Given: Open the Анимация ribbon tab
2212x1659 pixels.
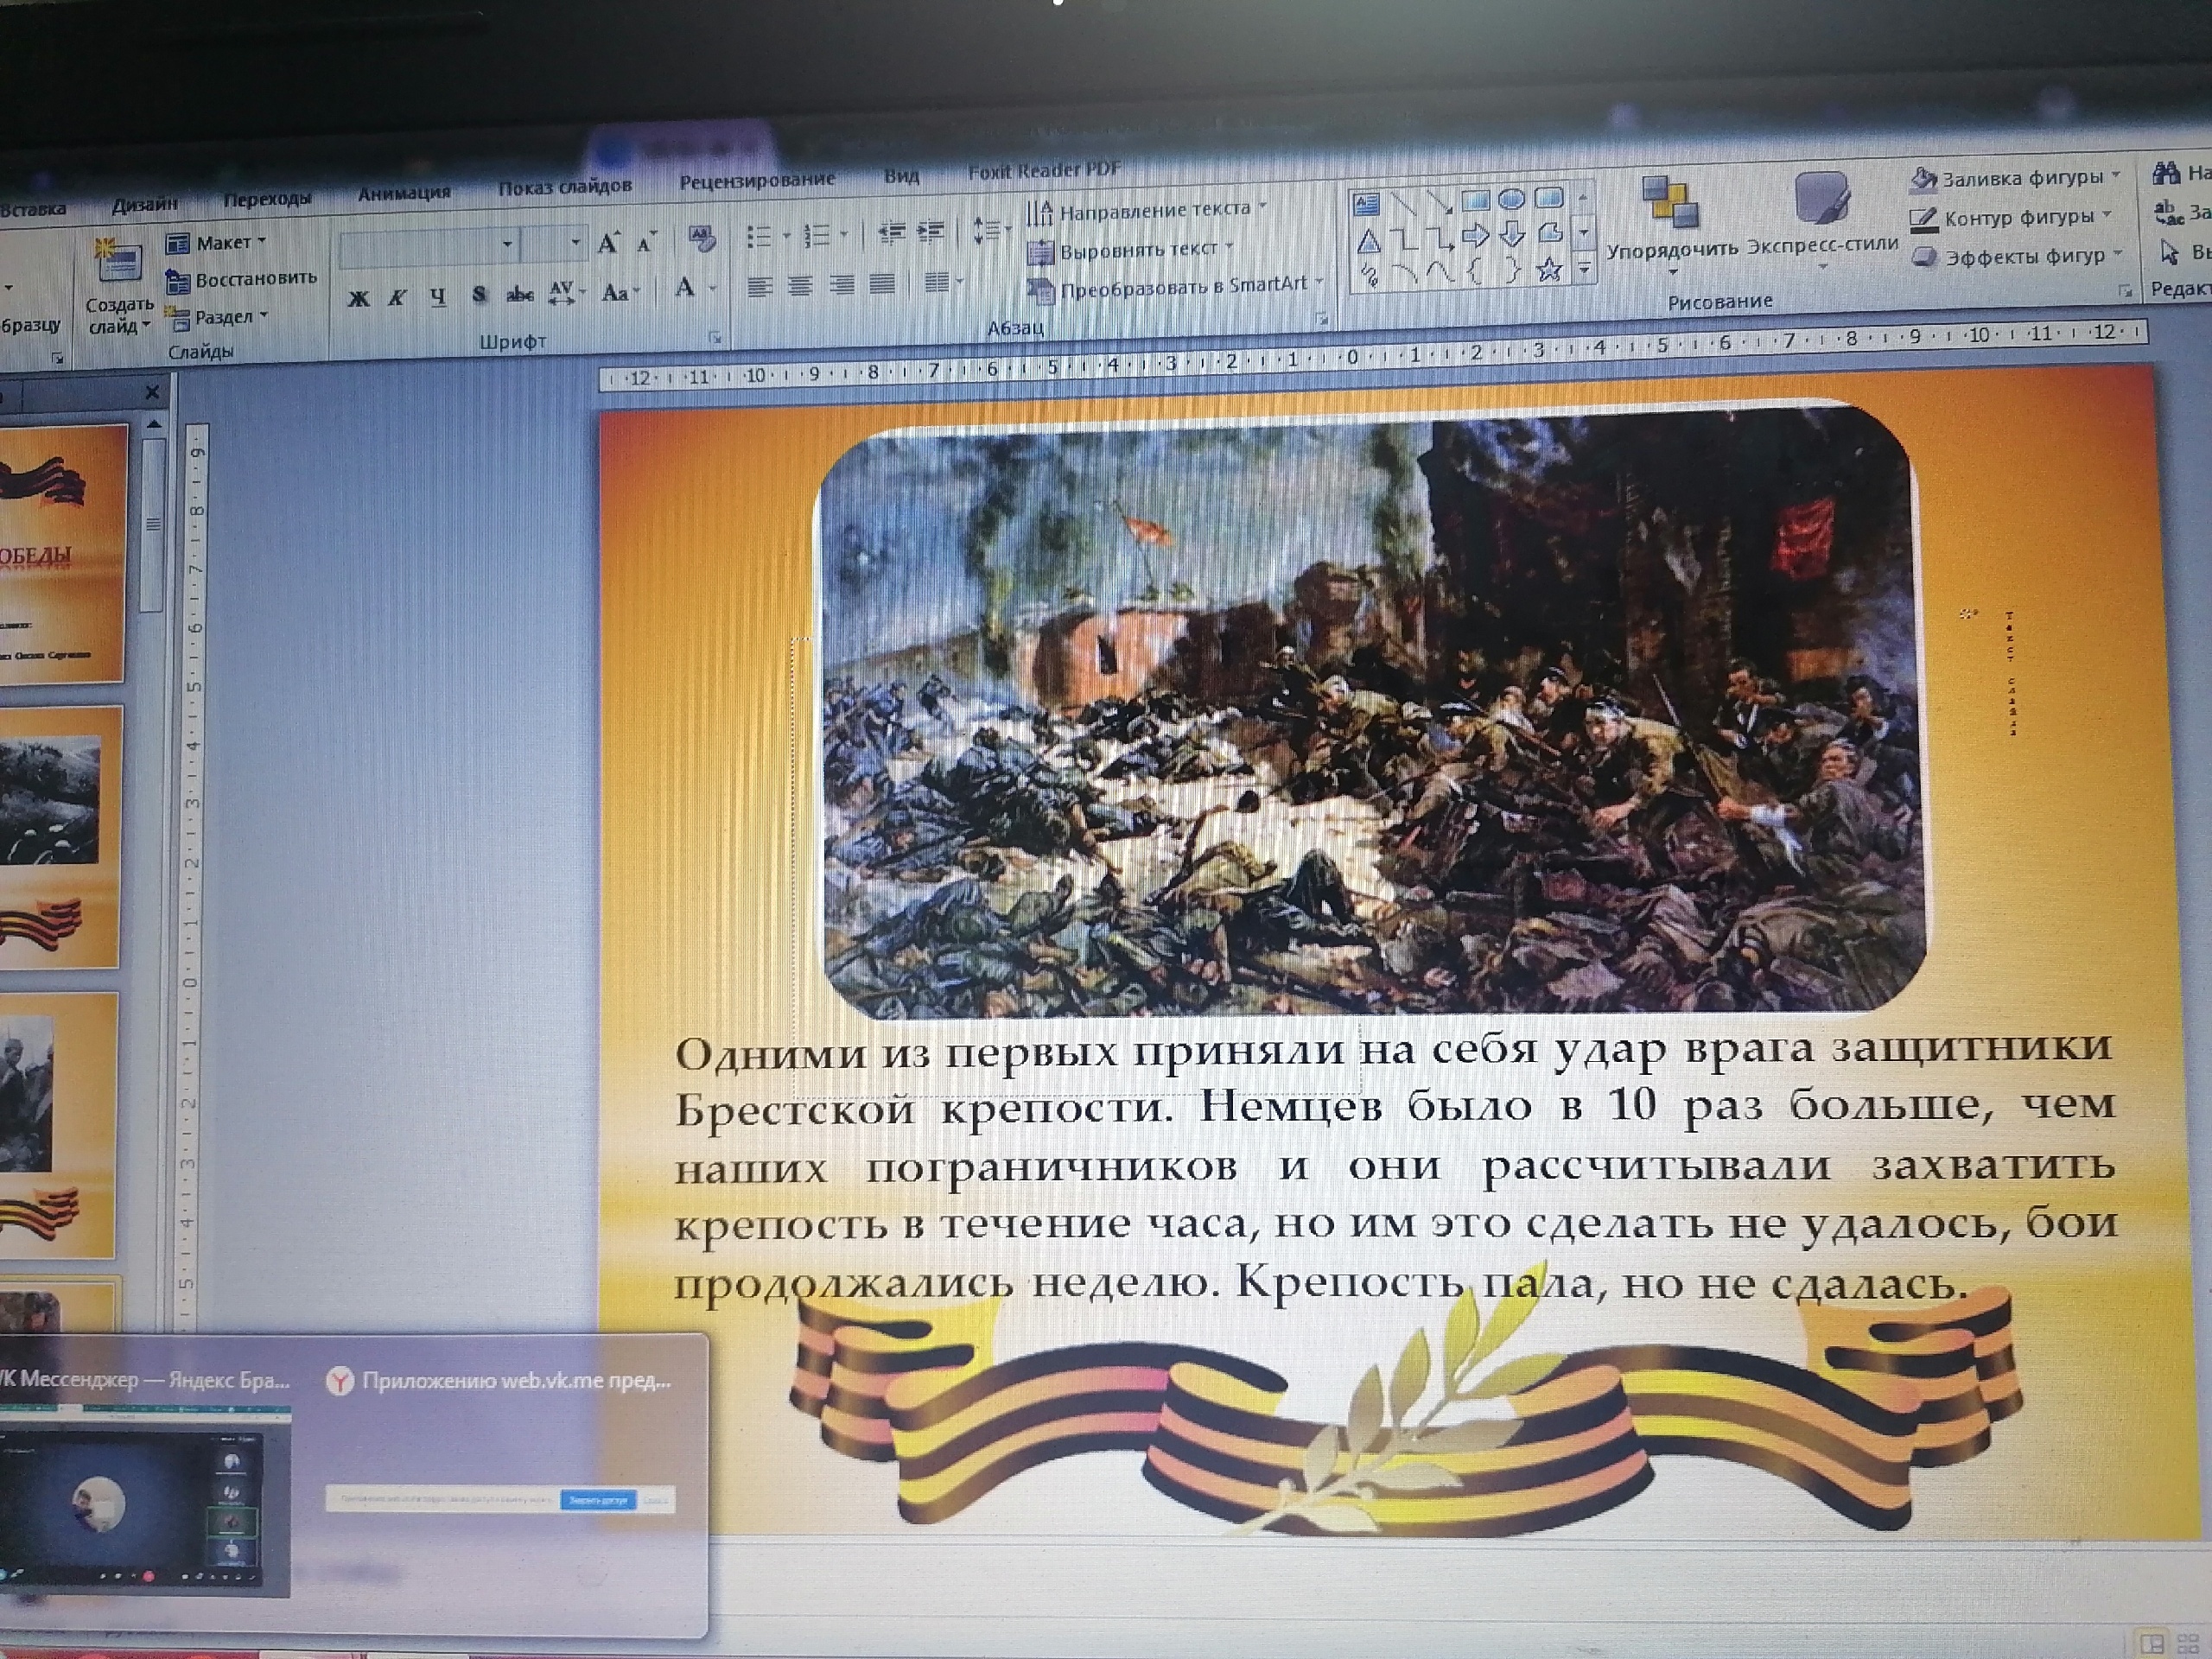Looking at the screenshot, I should click(404, 193).
